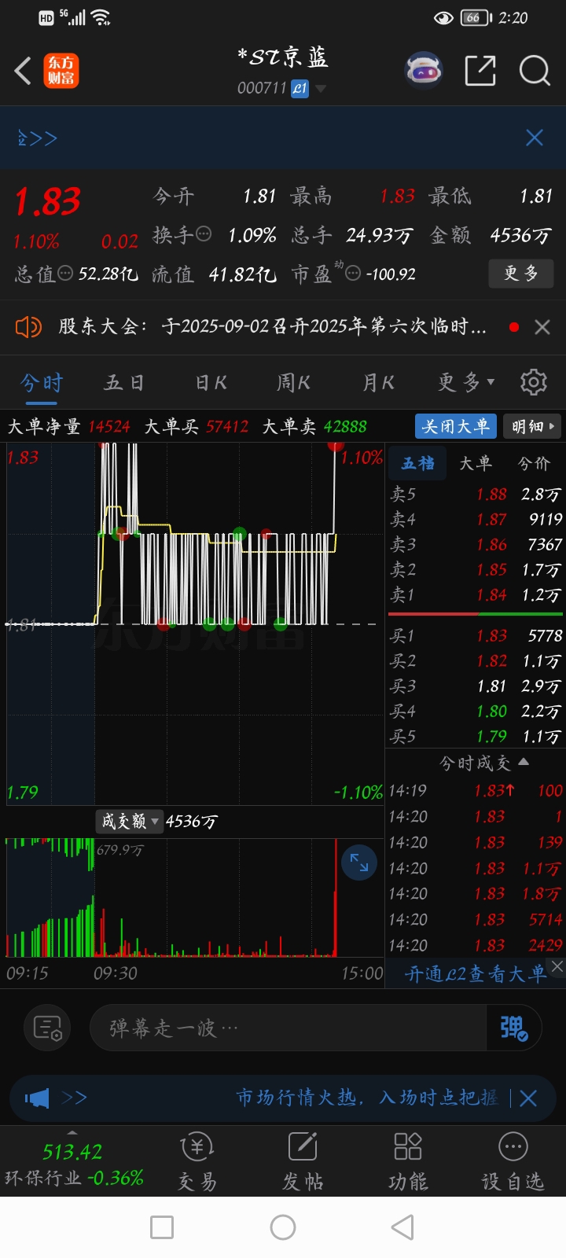This screenshot has width=566, height=1258.
Task: Tap the info icon next to 总值
Action: [x=65, y=274]
